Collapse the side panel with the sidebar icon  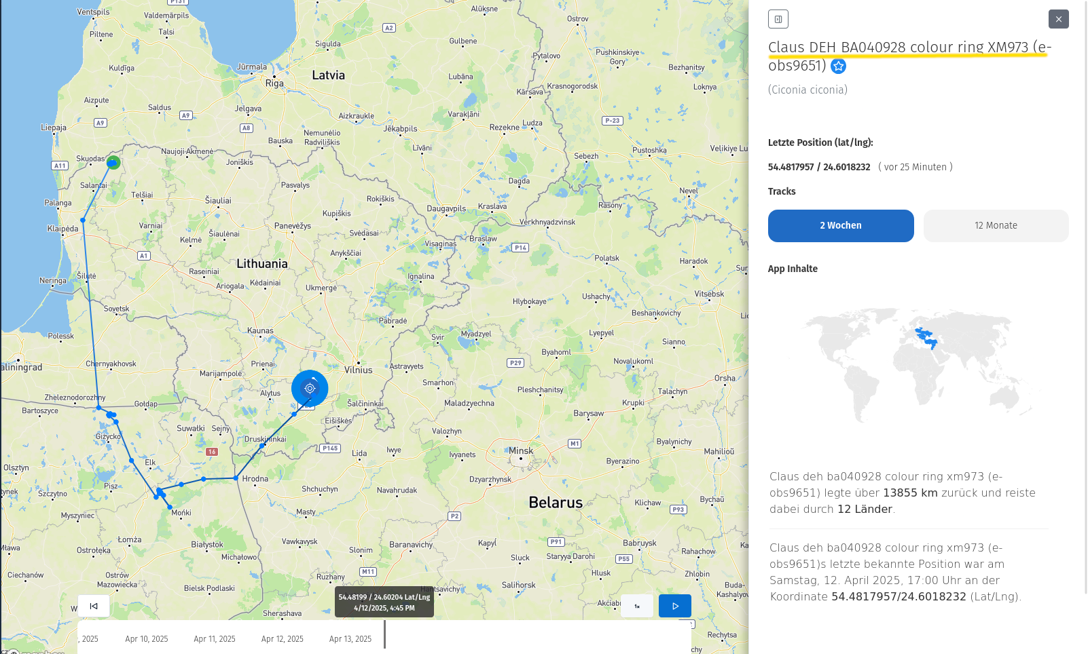(x=778, y=19)
